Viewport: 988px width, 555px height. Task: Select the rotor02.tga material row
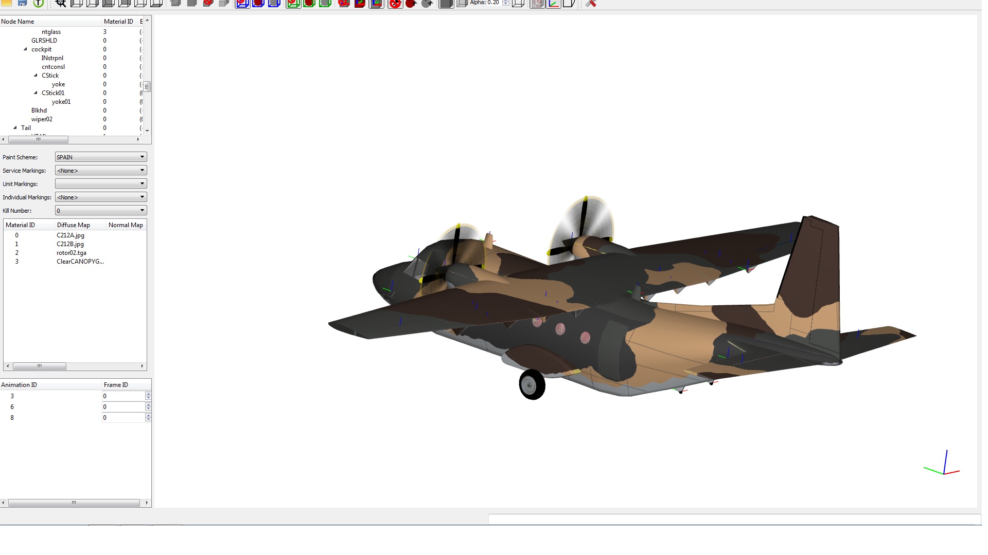click(x=75, y=253)
